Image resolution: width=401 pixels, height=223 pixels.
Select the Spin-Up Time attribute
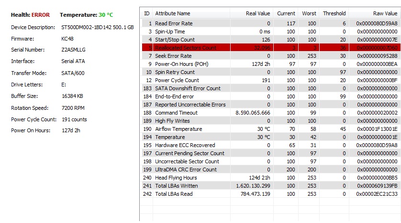click(270, 32)
